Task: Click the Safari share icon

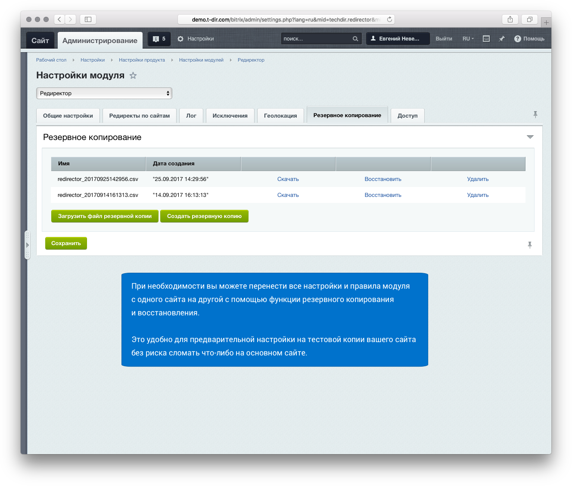Action: [510, 19]
